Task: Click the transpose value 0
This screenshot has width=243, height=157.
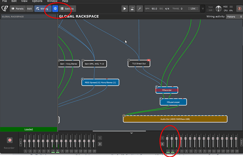Action: pos(182,9)
